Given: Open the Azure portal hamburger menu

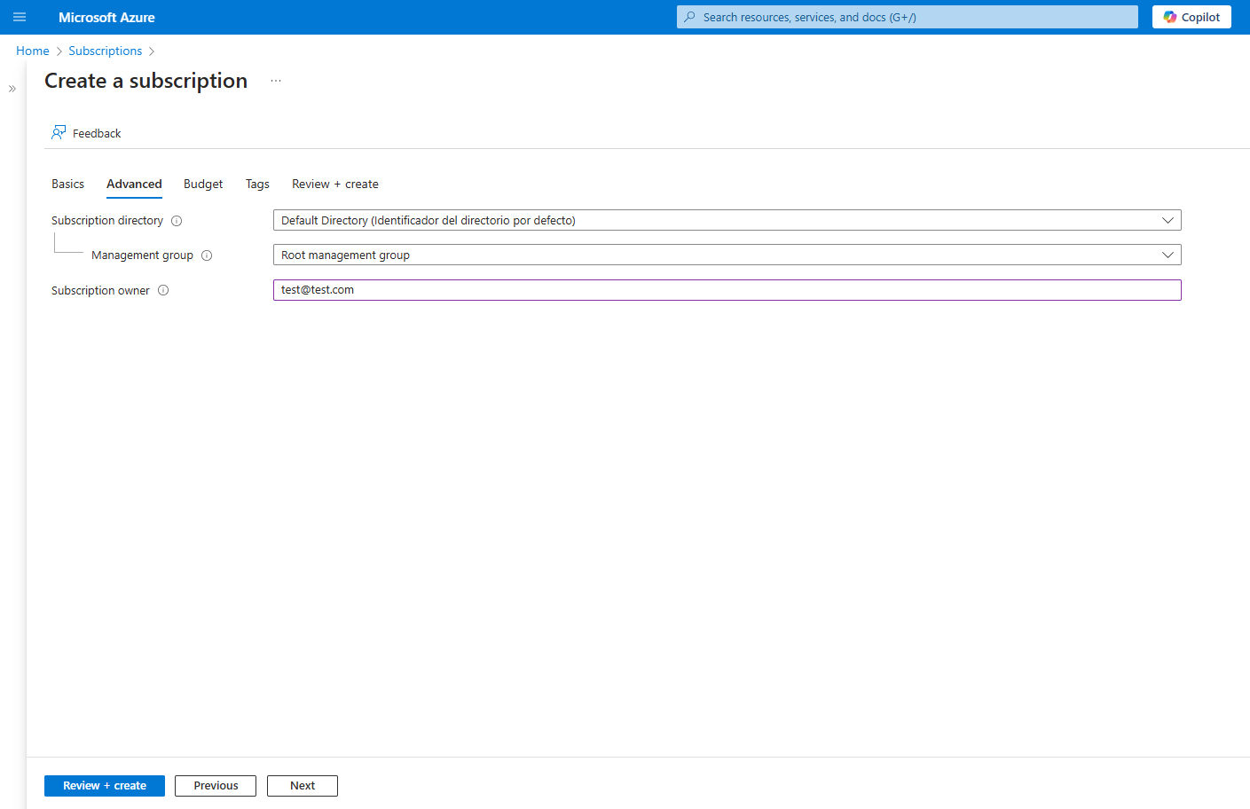Looking at the screenshot, I should coord(20,17).
